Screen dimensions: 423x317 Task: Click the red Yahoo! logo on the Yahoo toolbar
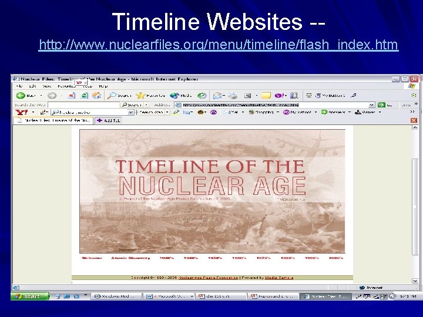pyautogui.click(x=22, y=112)
